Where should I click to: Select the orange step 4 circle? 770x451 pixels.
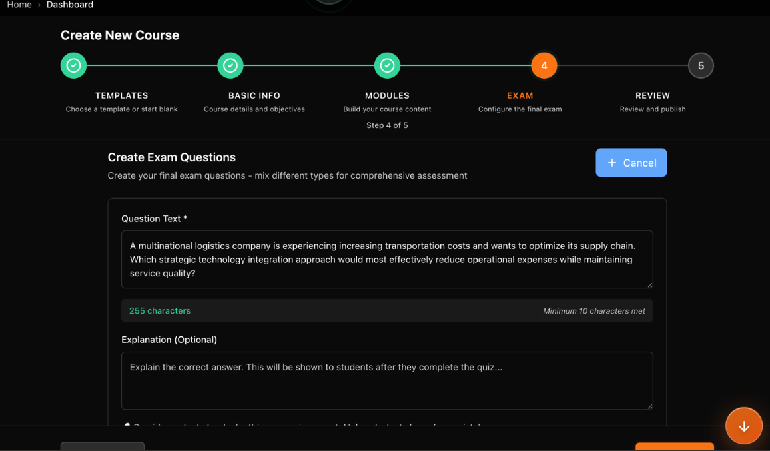pos(544,65)
